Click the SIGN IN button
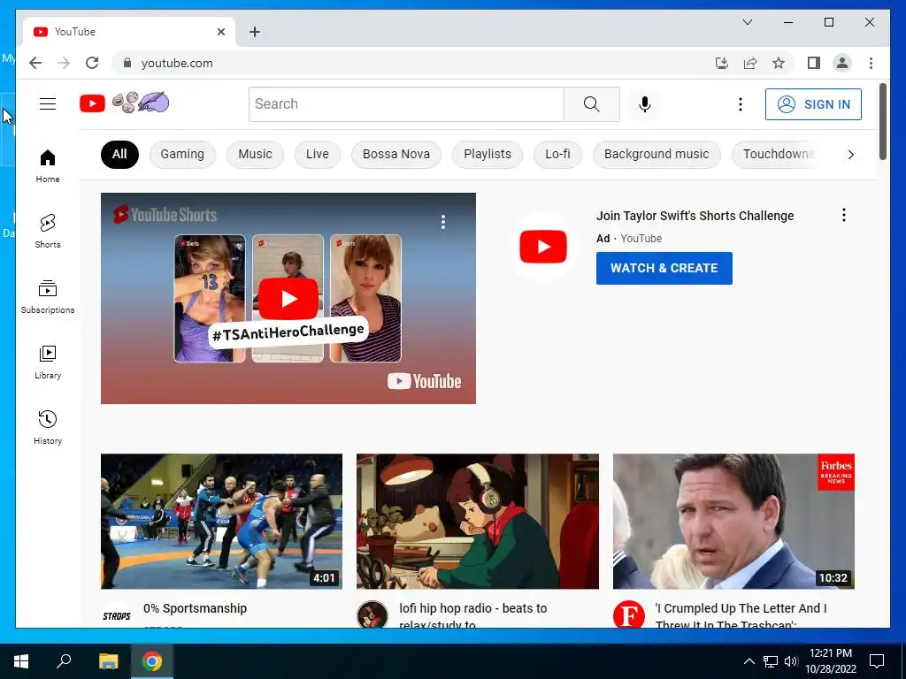Image resolution: width=906 pixels, height=679 pixels. [813, 104]
